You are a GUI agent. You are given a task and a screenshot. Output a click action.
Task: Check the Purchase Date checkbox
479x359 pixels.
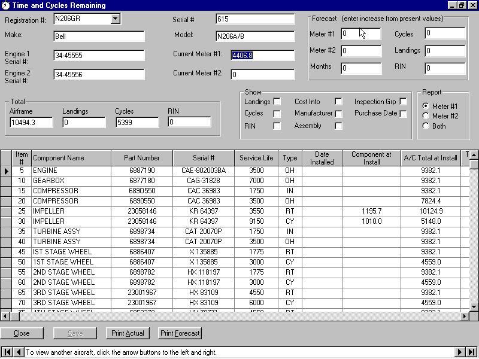click(x=403, y=113)
